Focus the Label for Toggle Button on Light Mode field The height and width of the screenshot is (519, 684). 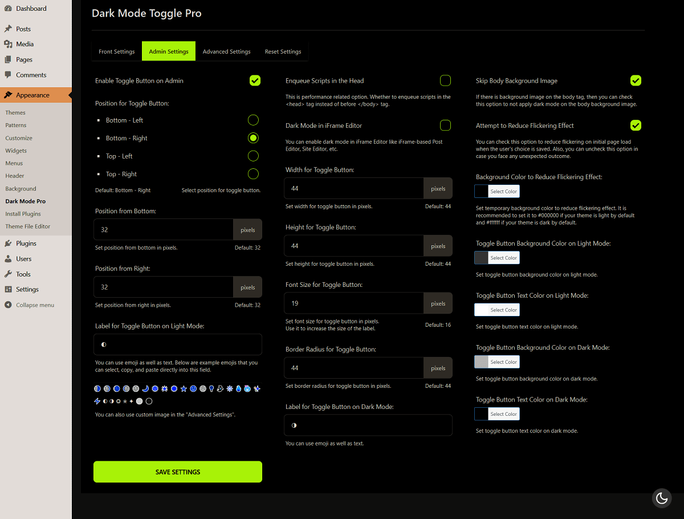pos(178,344)
